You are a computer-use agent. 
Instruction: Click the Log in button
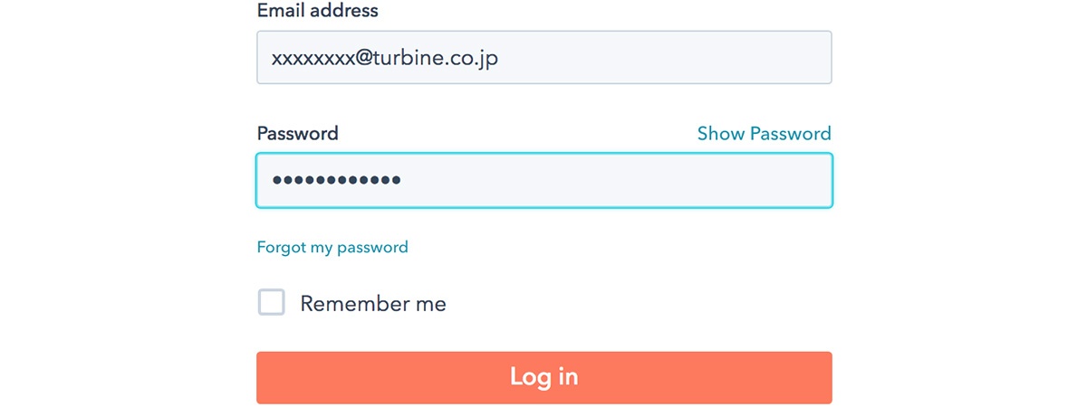point(543,377)
